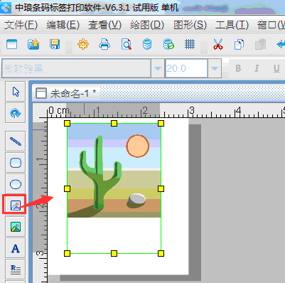Image resolution: width=285 pixels, height=283 pixels.
Task: Open the 工具(T) menu
Action: 232,25
